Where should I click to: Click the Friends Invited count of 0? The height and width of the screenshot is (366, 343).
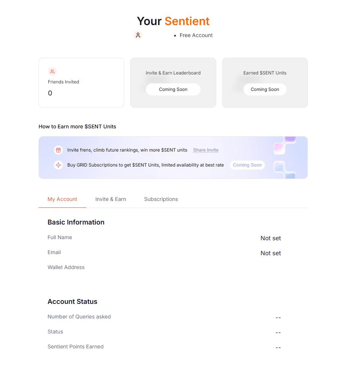click(50, 93)
